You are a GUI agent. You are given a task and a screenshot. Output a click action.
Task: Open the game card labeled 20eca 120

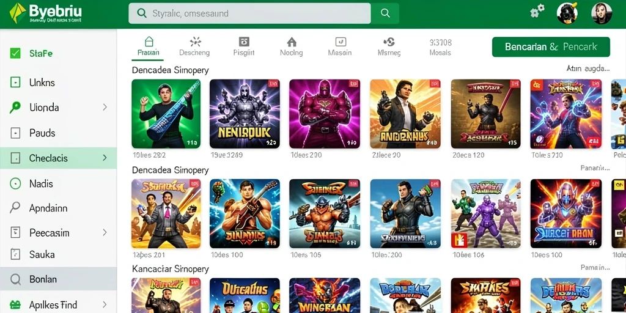pyautogui.click(x=486, y=114)
